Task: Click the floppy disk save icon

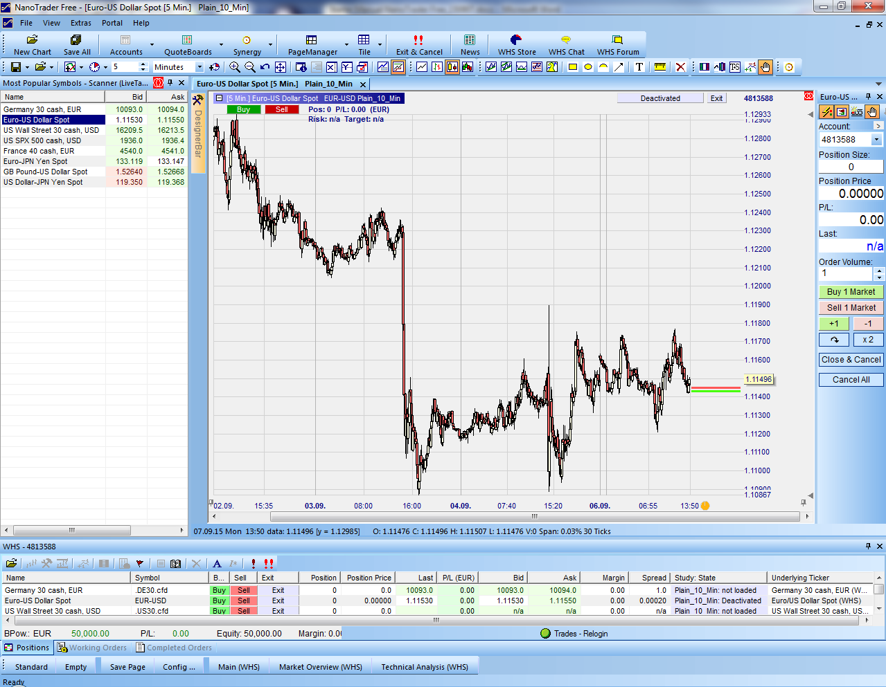Action: (15, 67)
